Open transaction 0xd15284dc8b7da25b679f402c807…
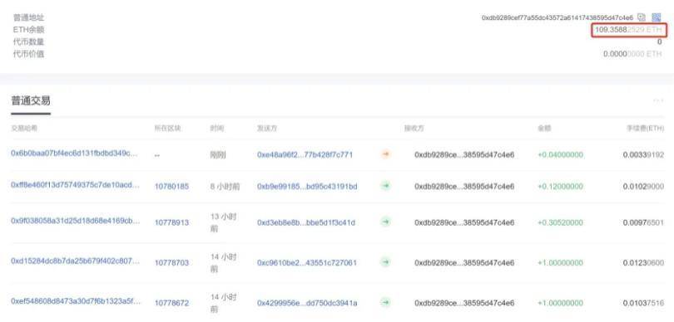The width and height of the screenshot is (674, 322). pyautogui.click(x=75, y=261)
